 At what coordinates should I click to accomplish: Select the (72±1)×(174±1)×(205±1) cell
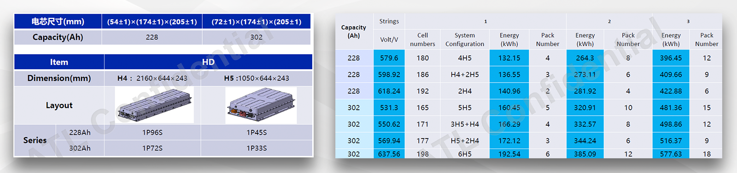(257, 22)
